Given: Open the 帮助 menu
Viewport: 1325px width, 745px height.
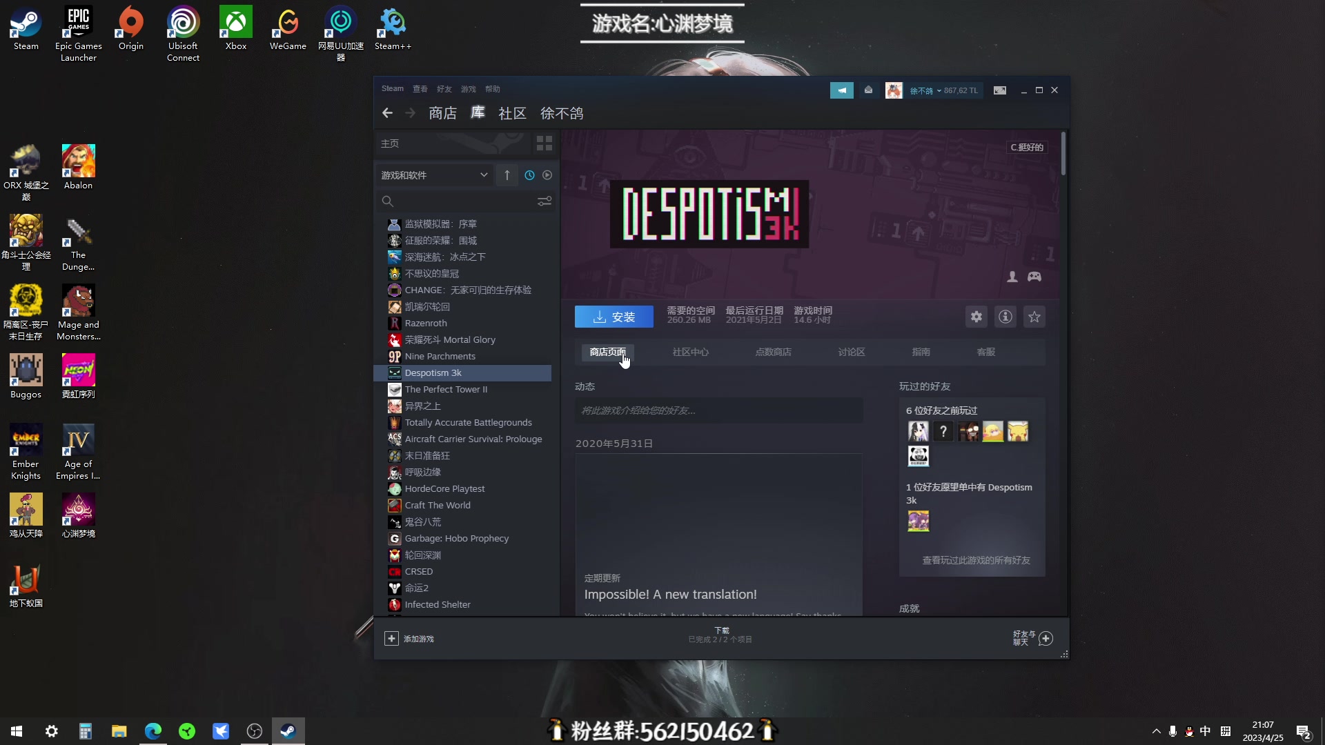Looking at the screenshot, I should (x=492, y=89).
